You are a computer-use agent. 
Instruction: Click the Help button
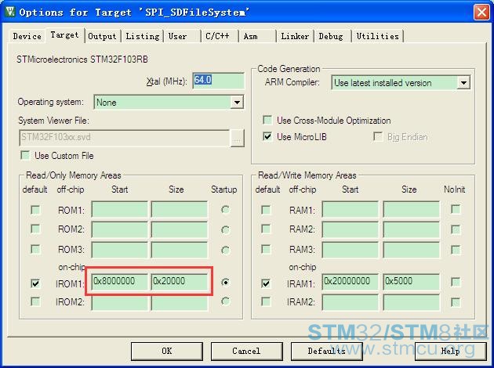click(450, 351)
